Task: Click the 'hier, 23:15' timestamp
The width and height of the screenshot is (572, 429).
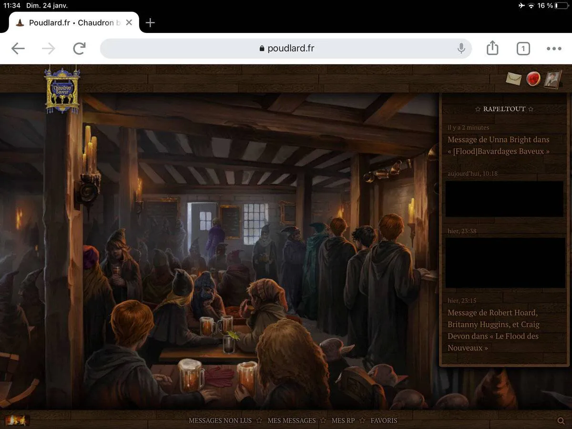Action: 461,301
